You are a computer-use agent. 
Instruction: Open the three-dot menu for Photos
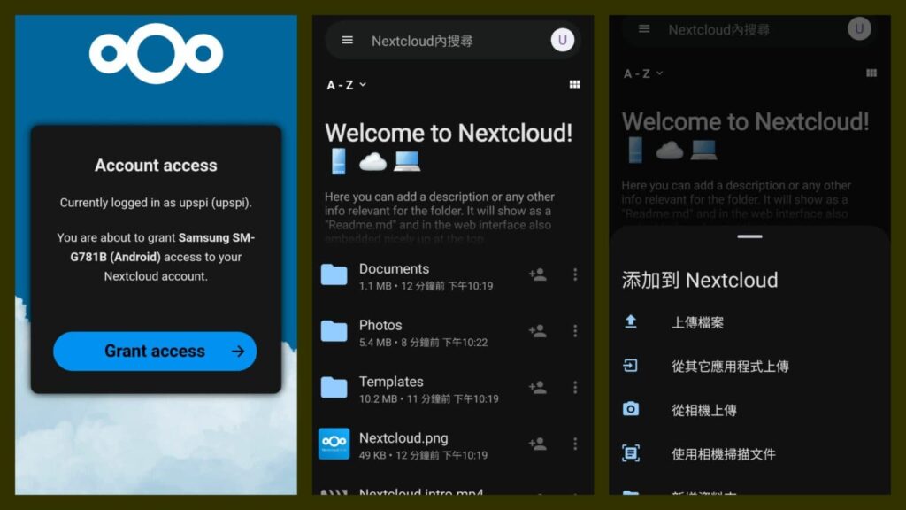click(x=575, y=331)
